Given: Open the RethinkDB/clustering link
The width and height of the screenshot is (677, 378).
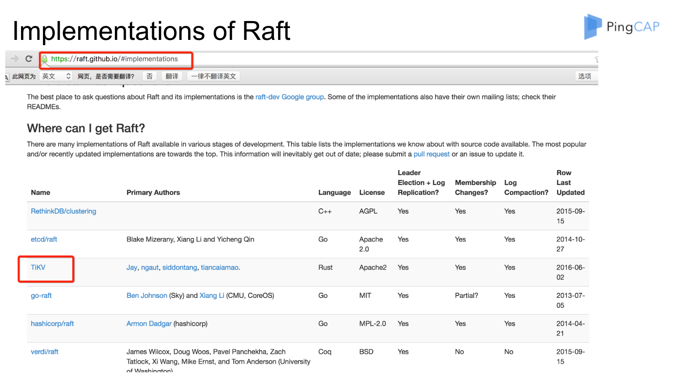Looking at the screenshot, I should 64,211.
